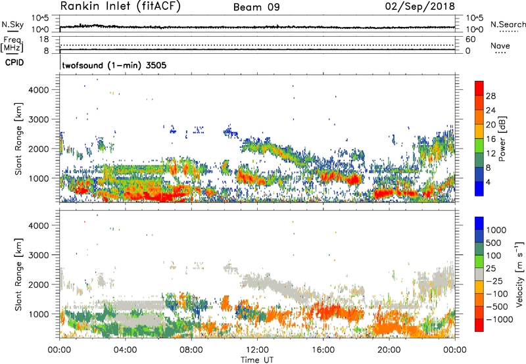This screenshot has width=526, height=364.
Task: Click the '08:00' time tick label
Action: [191, 350]
